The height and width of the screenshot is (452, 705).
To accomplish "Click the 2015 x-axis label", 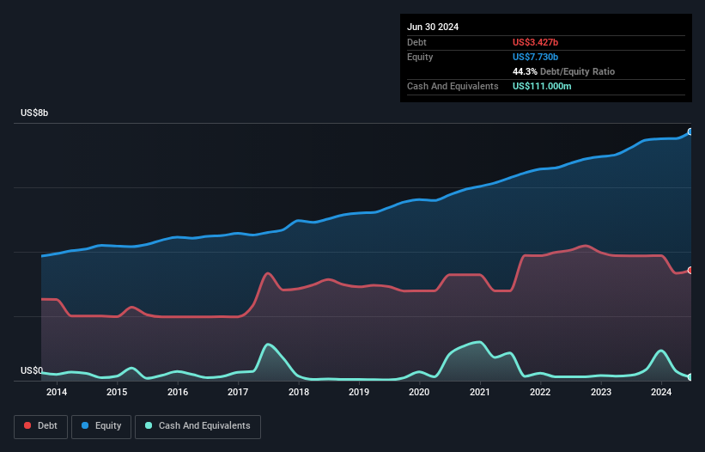I will [117, 392].
